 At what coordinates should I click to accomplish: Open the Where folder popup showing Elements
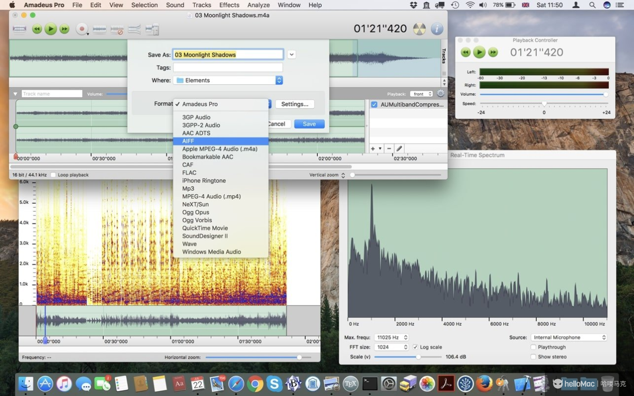coord(228,80)
